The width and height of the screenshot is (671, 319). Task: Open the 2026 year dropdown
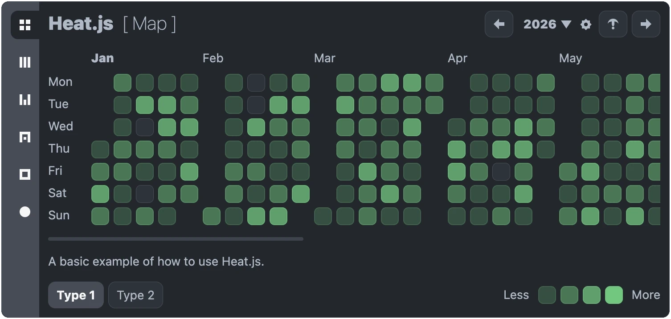click(540, 24)
